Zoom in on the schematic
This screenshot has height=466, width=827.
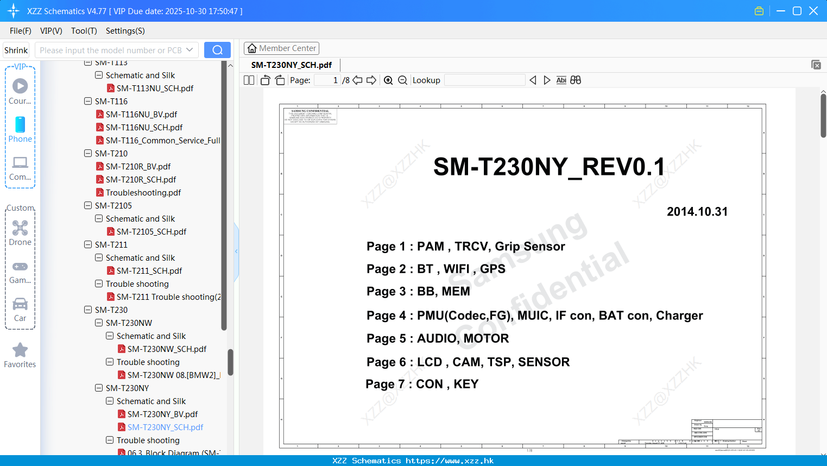point(388,80)
